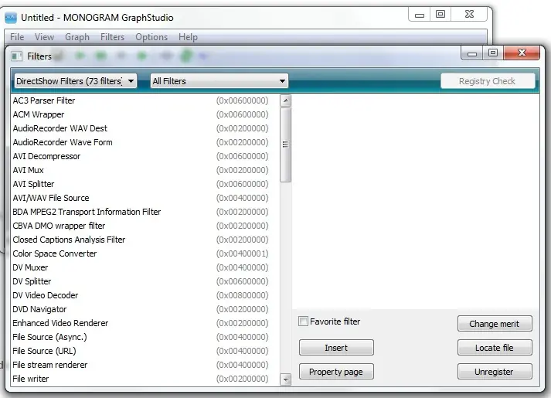Click the scroll down arrow of filter list

[285, 379]
